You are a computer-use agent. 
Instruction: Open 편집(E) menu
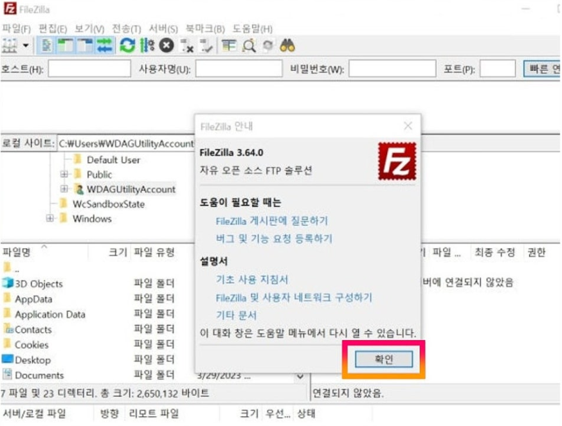(53, 28)
